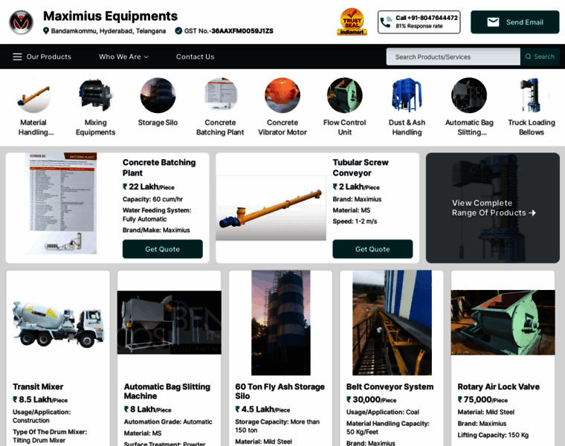Open the hamburger menu icon for Our Products
Viewport: 565px width, 446px height.
(x=17, y=56)
